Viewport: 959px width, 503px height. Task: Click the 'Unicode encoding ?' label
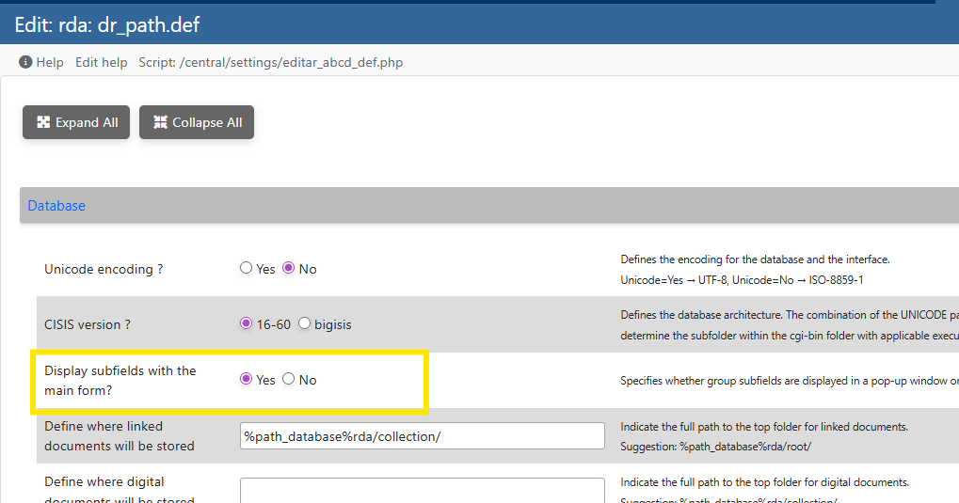point(104,270)
